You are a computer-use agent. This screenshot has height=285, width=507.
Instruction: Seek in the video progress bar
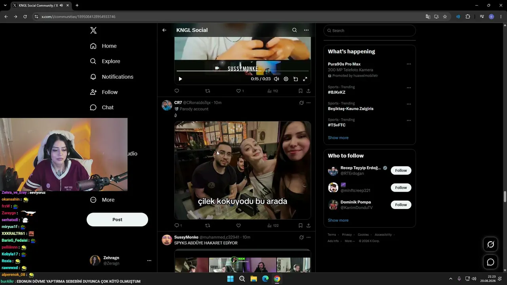point(242,71)
